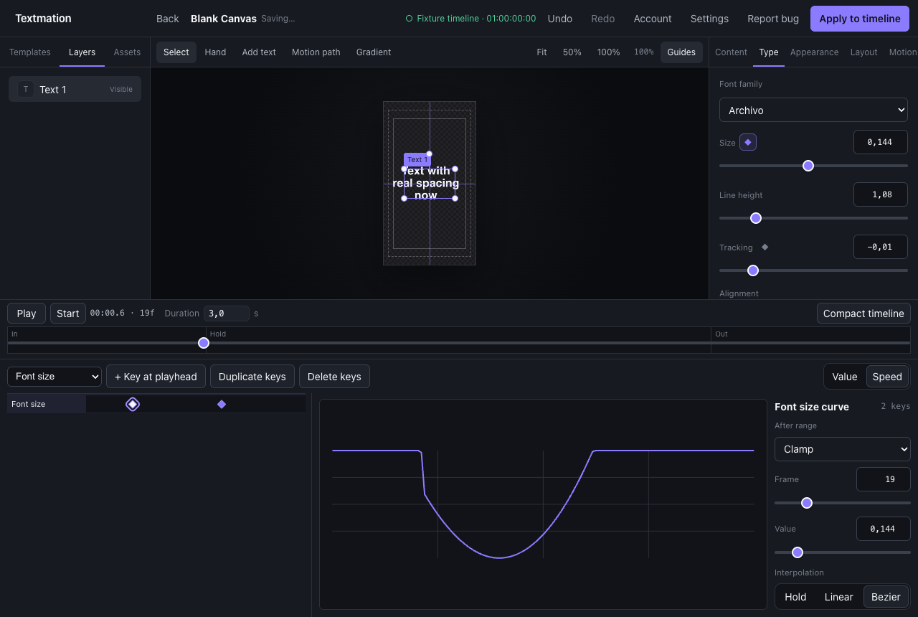The image size is (918, 617).
Task: Switch to the Assets tab
Action: [127, 52]
